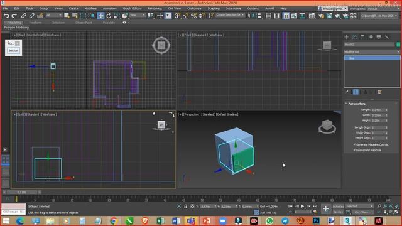Select the Box entry in modifier stack
402x226 pixels.
[372, 58]
